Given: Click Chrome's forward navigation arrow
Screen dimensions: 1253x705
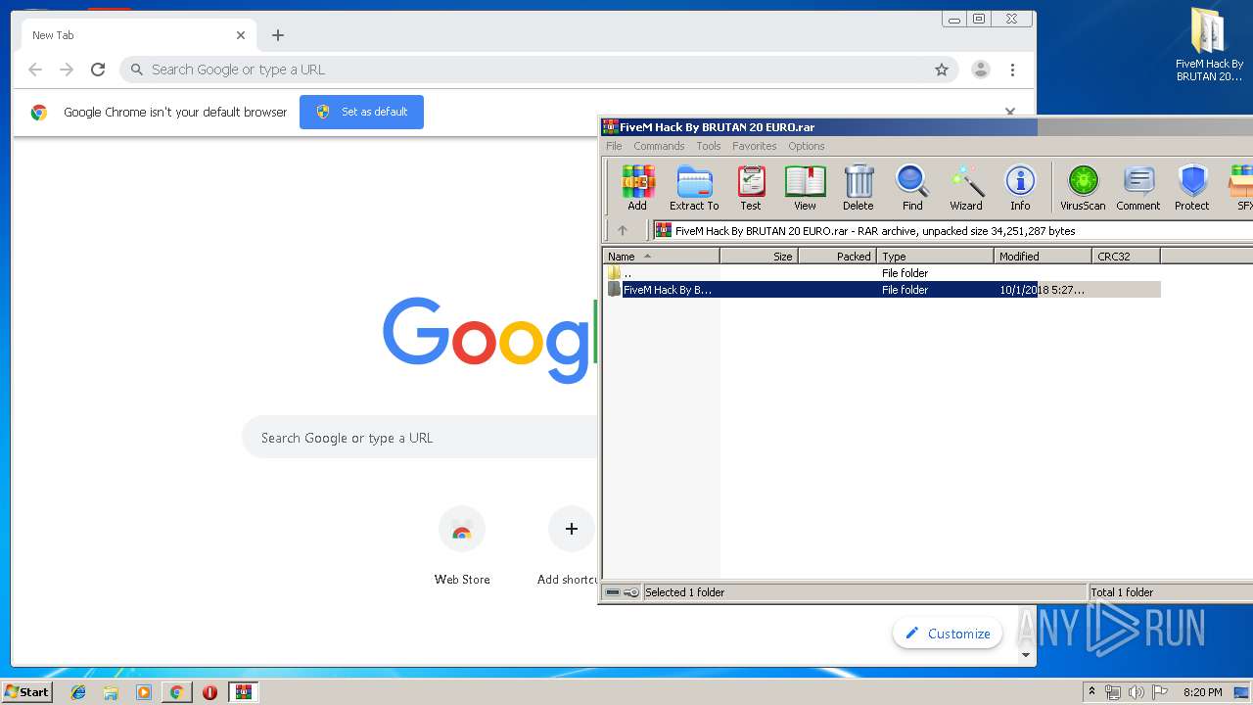Looking at the screenshot, I should pyautogui.click(x=67, y=70).
